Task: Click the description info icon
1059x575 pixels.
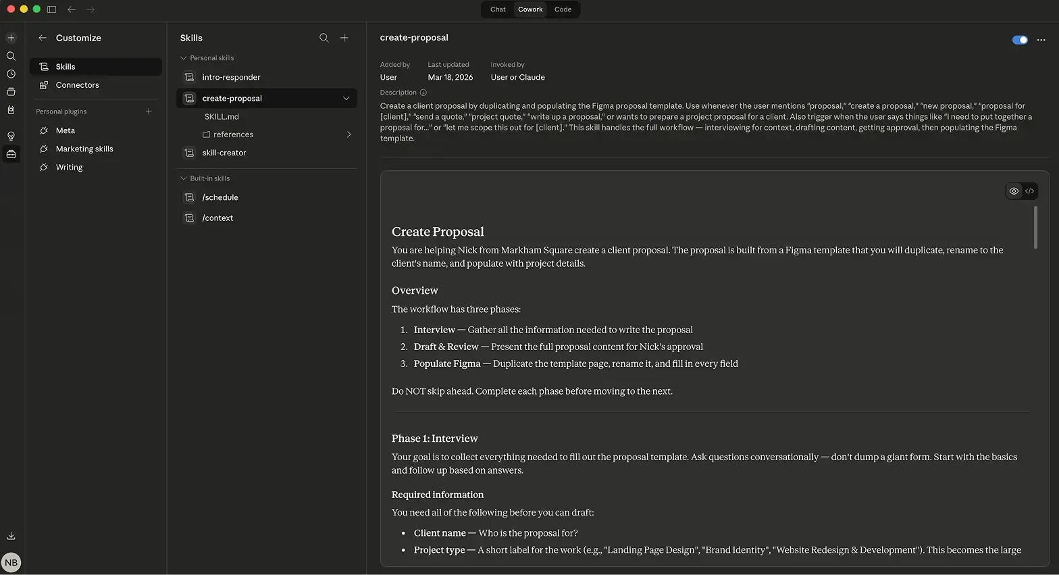Action: [423, 93]
